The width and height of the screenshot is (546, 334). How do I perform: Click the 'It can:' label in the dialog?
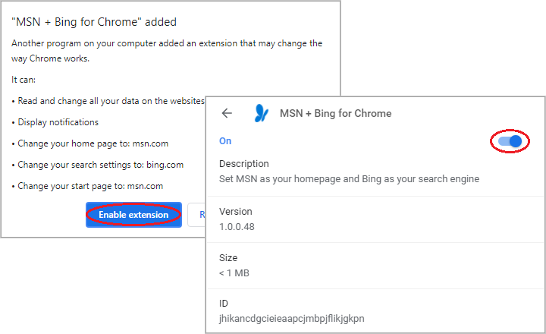[24, 80]
